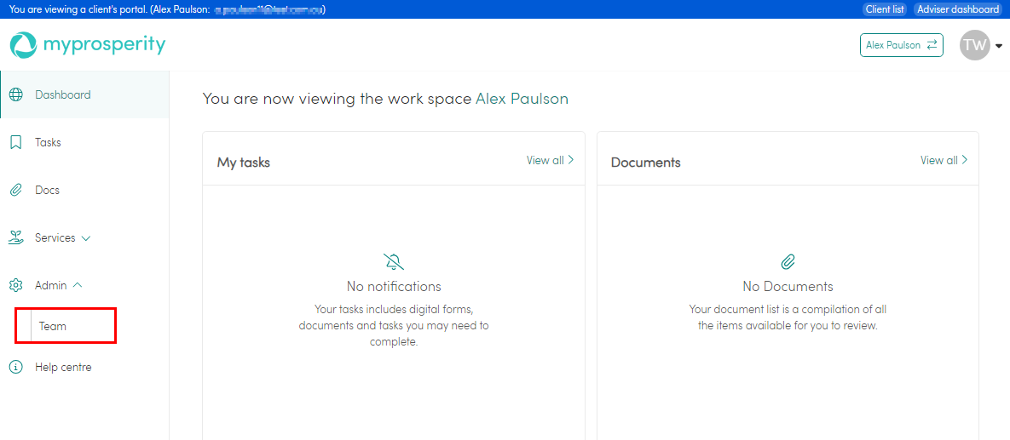Open the profile dropdown arrow beside avatar

(x=998, y=46)
